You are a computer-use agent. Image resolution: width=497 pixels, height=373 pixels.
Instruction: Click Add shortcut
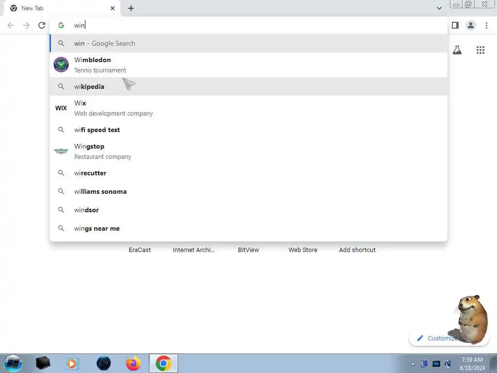[357, 250]
